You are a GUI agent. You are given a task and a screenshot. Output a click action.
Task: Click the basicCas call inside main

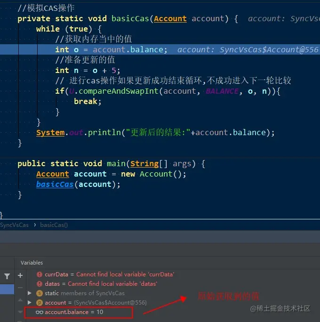(x=55, y=184)
